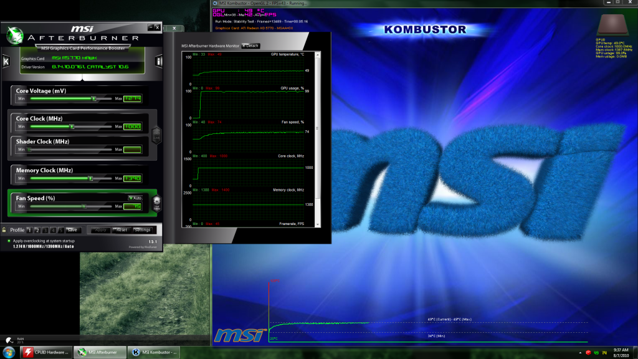The width and height of the screenshot is (638, 359).
Task: Expand hidden icons in the system tray
Action: [x=580, y=352]
